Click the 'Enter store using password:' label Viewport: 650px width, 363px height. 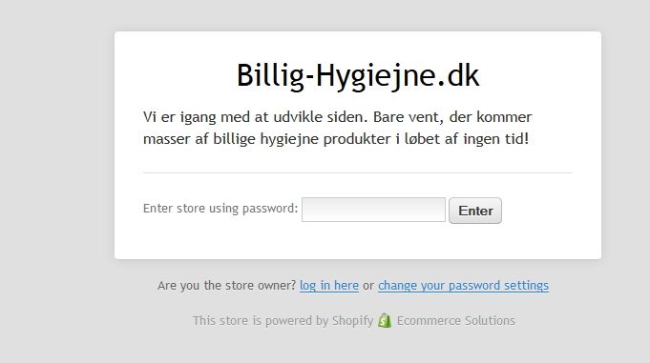(220, 209)
